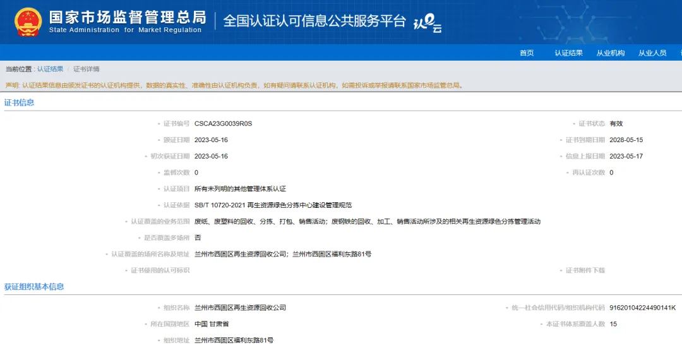Click expiry date 2028-05-15
Viewport: 682px width, 350px height.
626,140
